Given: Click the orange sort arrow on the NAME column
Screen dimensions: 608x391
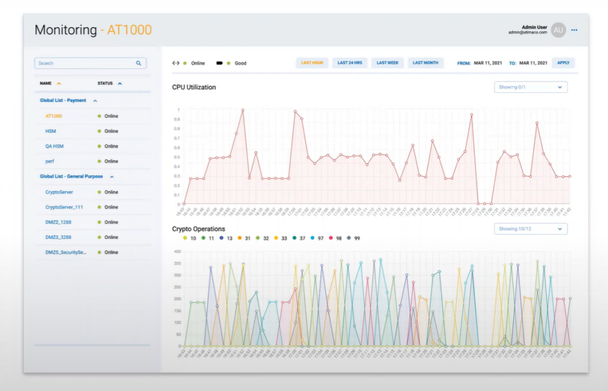Looking at the screenshot, I should [58, 83].
